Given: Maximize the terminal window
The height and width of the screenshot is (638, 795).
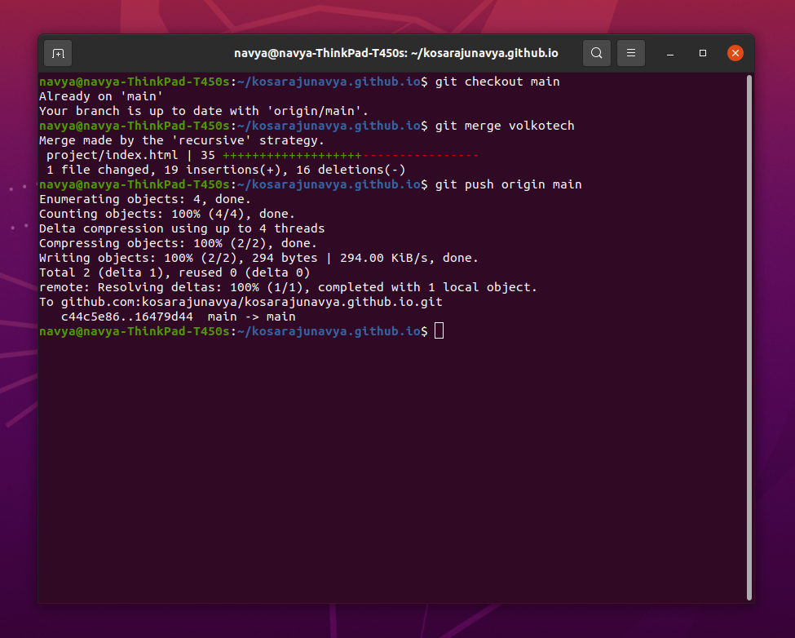Looking at the screenshot, I should 703,53.
